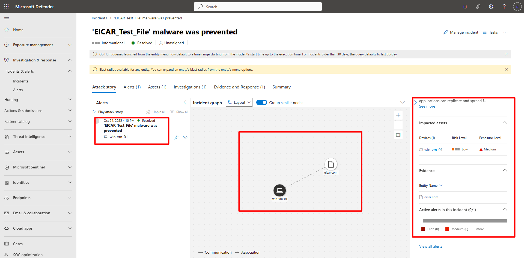Screen dimensions: 524x258
Task: Click the SOC optimization icon
Action: (7, 255)
